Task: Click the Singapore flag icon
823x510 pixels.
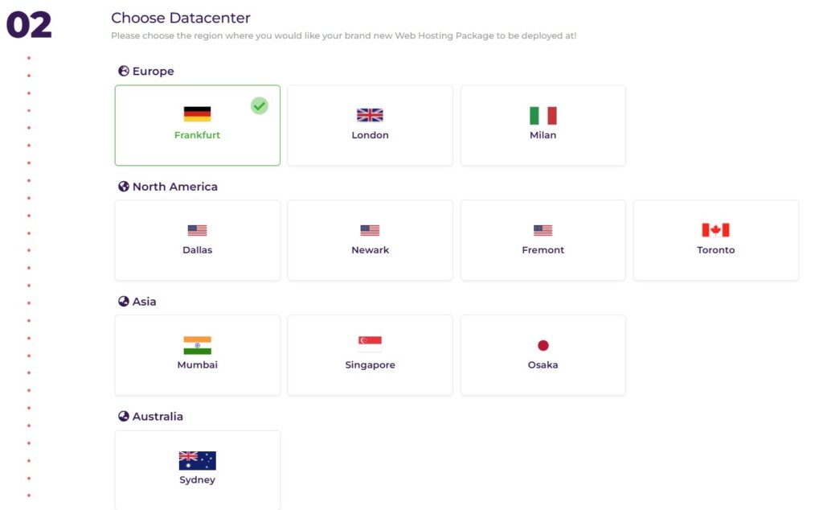Action: click(370, 344)
